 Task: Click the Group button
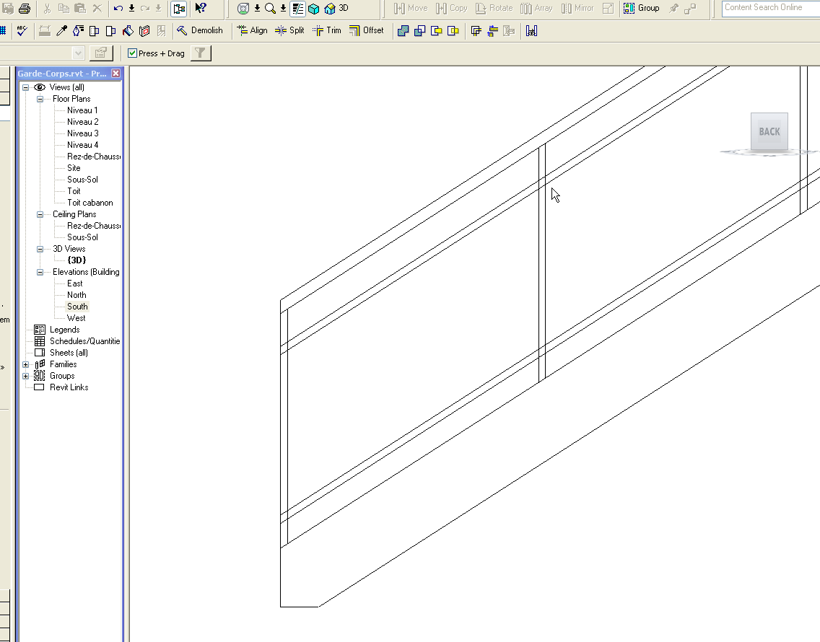(x=641, y=9)
